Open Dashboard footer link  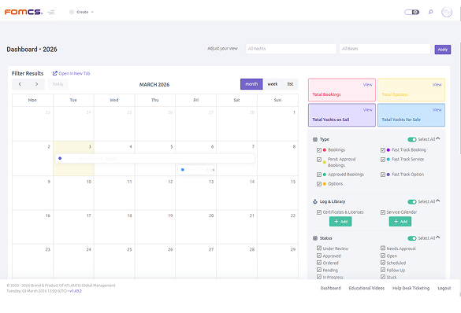[330, 288]
